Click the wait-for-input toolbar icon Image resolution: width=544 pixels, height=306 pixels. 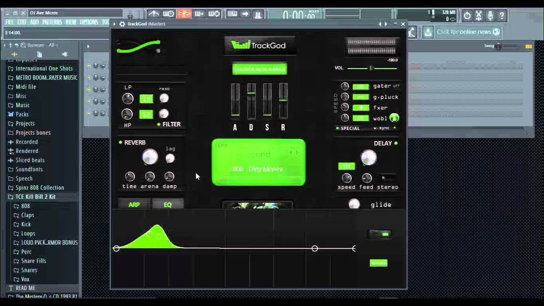pyautogui.click(x=169, y=14)
